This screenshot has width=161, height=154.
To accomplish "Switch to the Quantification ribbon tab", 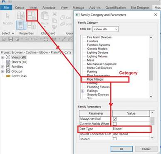I will click(116, 7).
